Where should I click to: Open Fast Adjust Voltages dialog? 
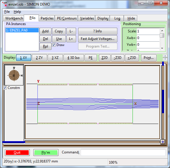[x=97, y=39]
